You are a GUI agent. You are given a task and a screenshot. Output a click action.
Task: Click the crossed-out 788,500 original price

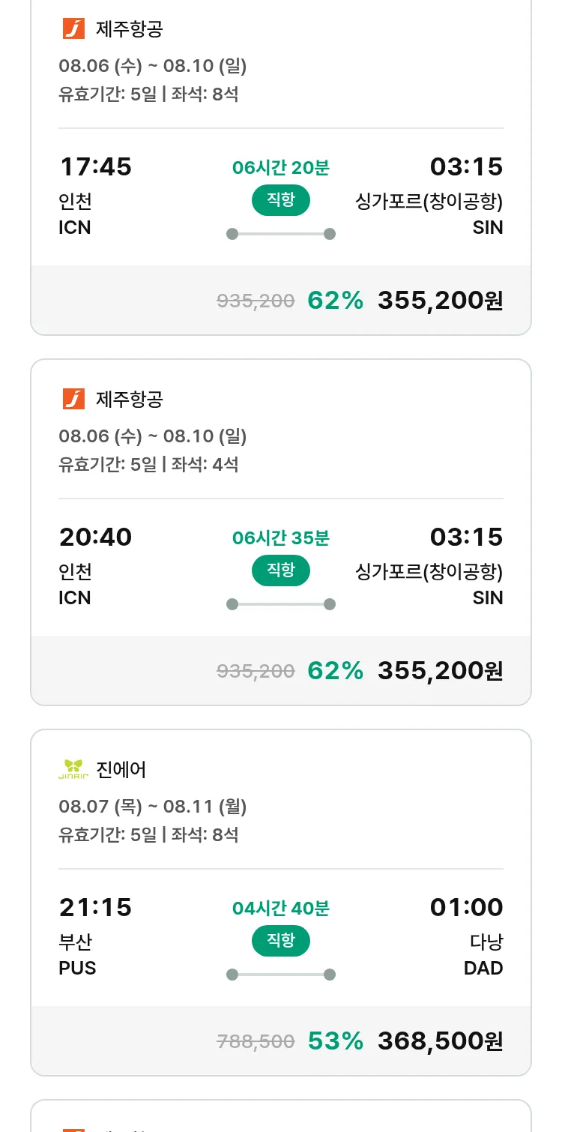[256, 1041]
